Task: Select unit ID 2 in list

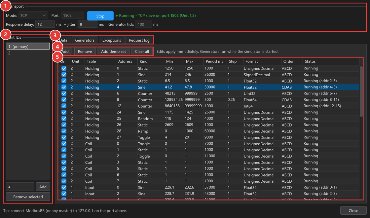Action: click(x=28, y=53)
